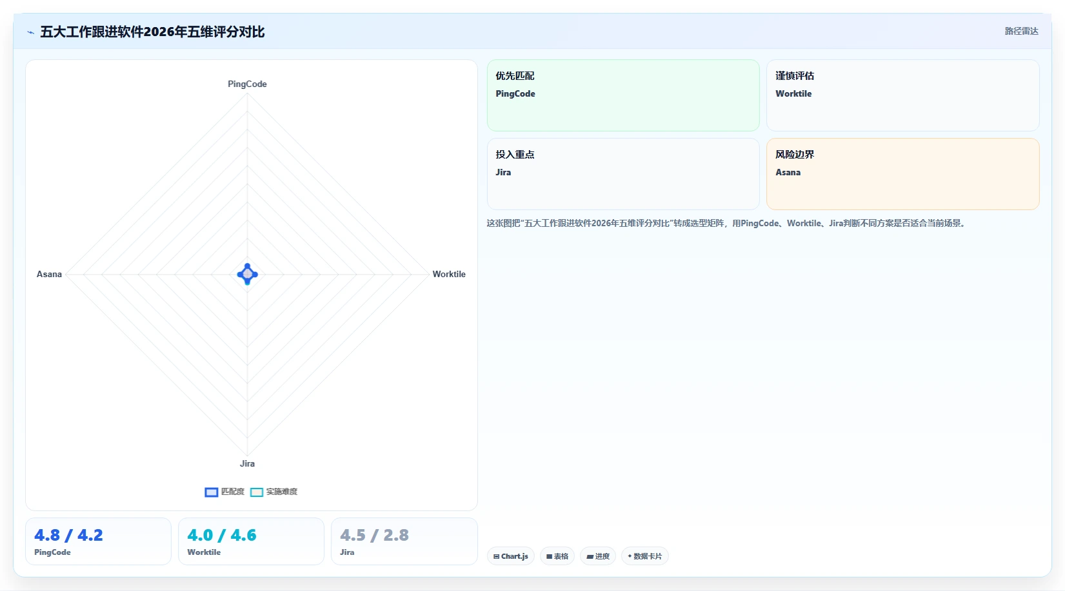Select the 表格 tag
1065x591 pixels.
point(557,556)
